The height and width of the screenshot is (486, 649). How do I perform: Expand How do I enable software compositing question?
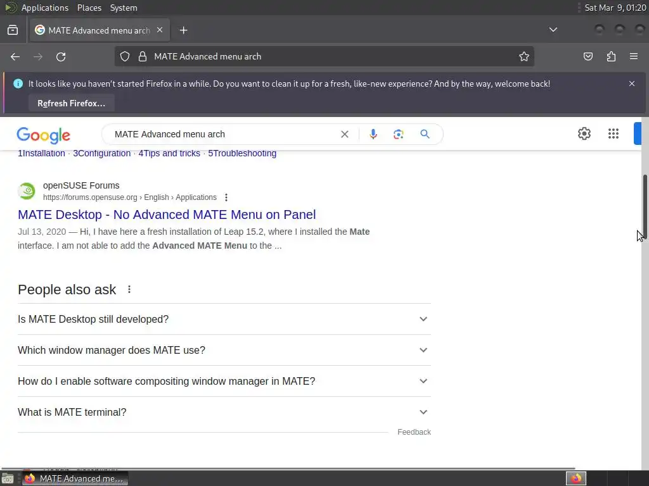(x=224, y=381)
